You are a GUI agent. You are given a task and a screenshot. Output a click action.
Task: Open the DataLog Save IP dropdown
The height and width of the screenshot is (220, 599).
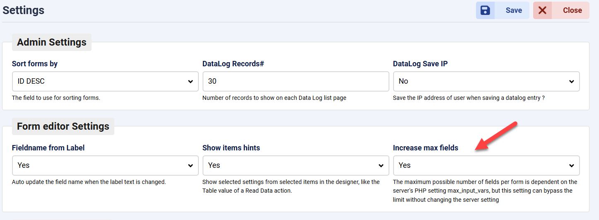coord(486,81)
